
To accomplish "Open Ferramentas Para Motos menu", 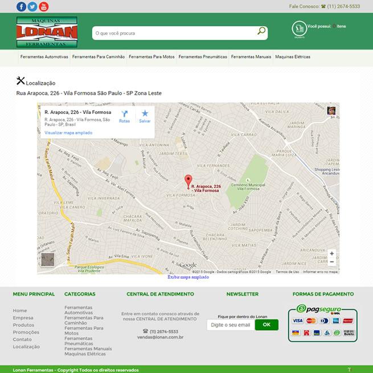I will click(151, 57).
